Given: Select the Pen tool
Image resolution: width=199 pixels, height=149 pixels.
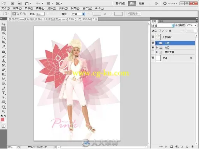Looking at the screenshot, I should [x=3, y=88].
